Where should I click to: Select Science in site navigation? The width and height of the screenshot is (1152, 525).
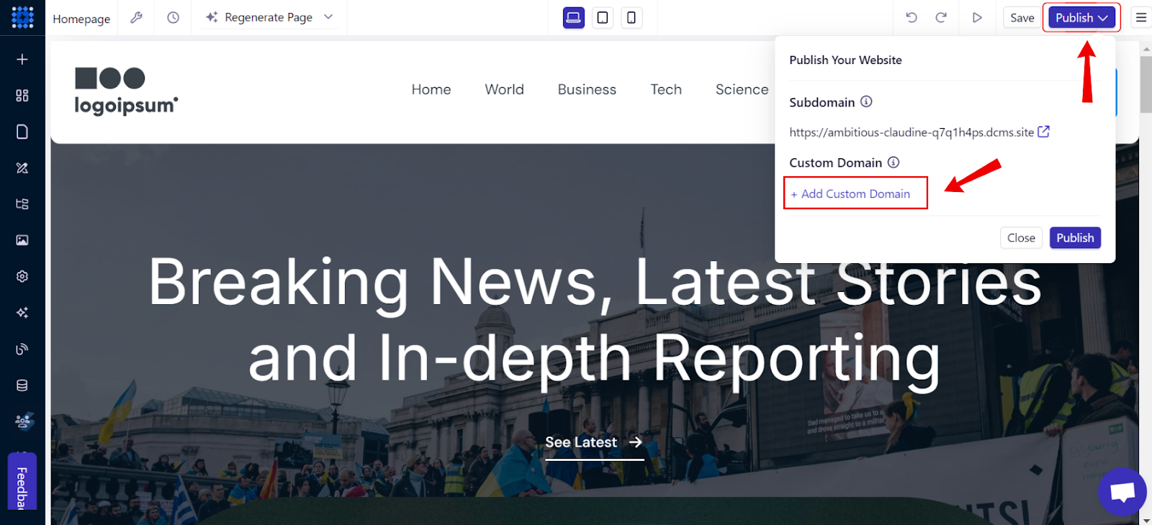742,89
